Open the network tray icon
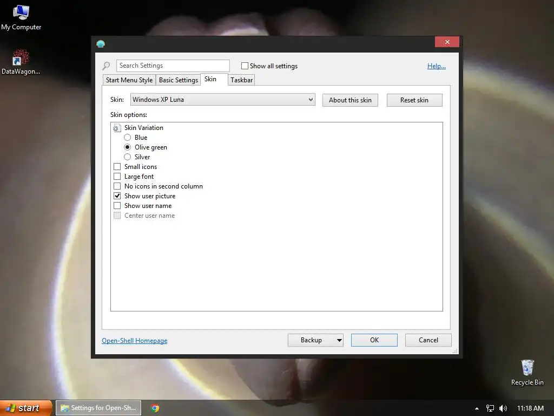The height and width of the screenshot is (416, 554). [x=490, y=408]
